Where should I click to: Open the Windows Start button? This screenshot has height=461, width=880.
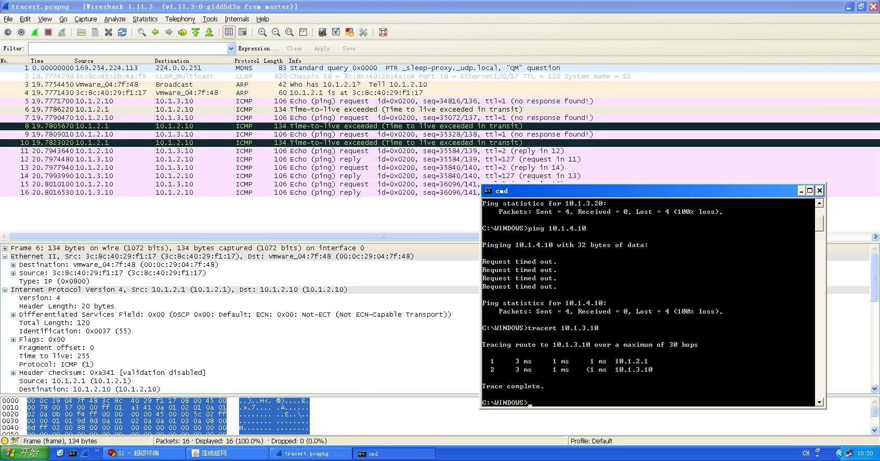(25, 453)
